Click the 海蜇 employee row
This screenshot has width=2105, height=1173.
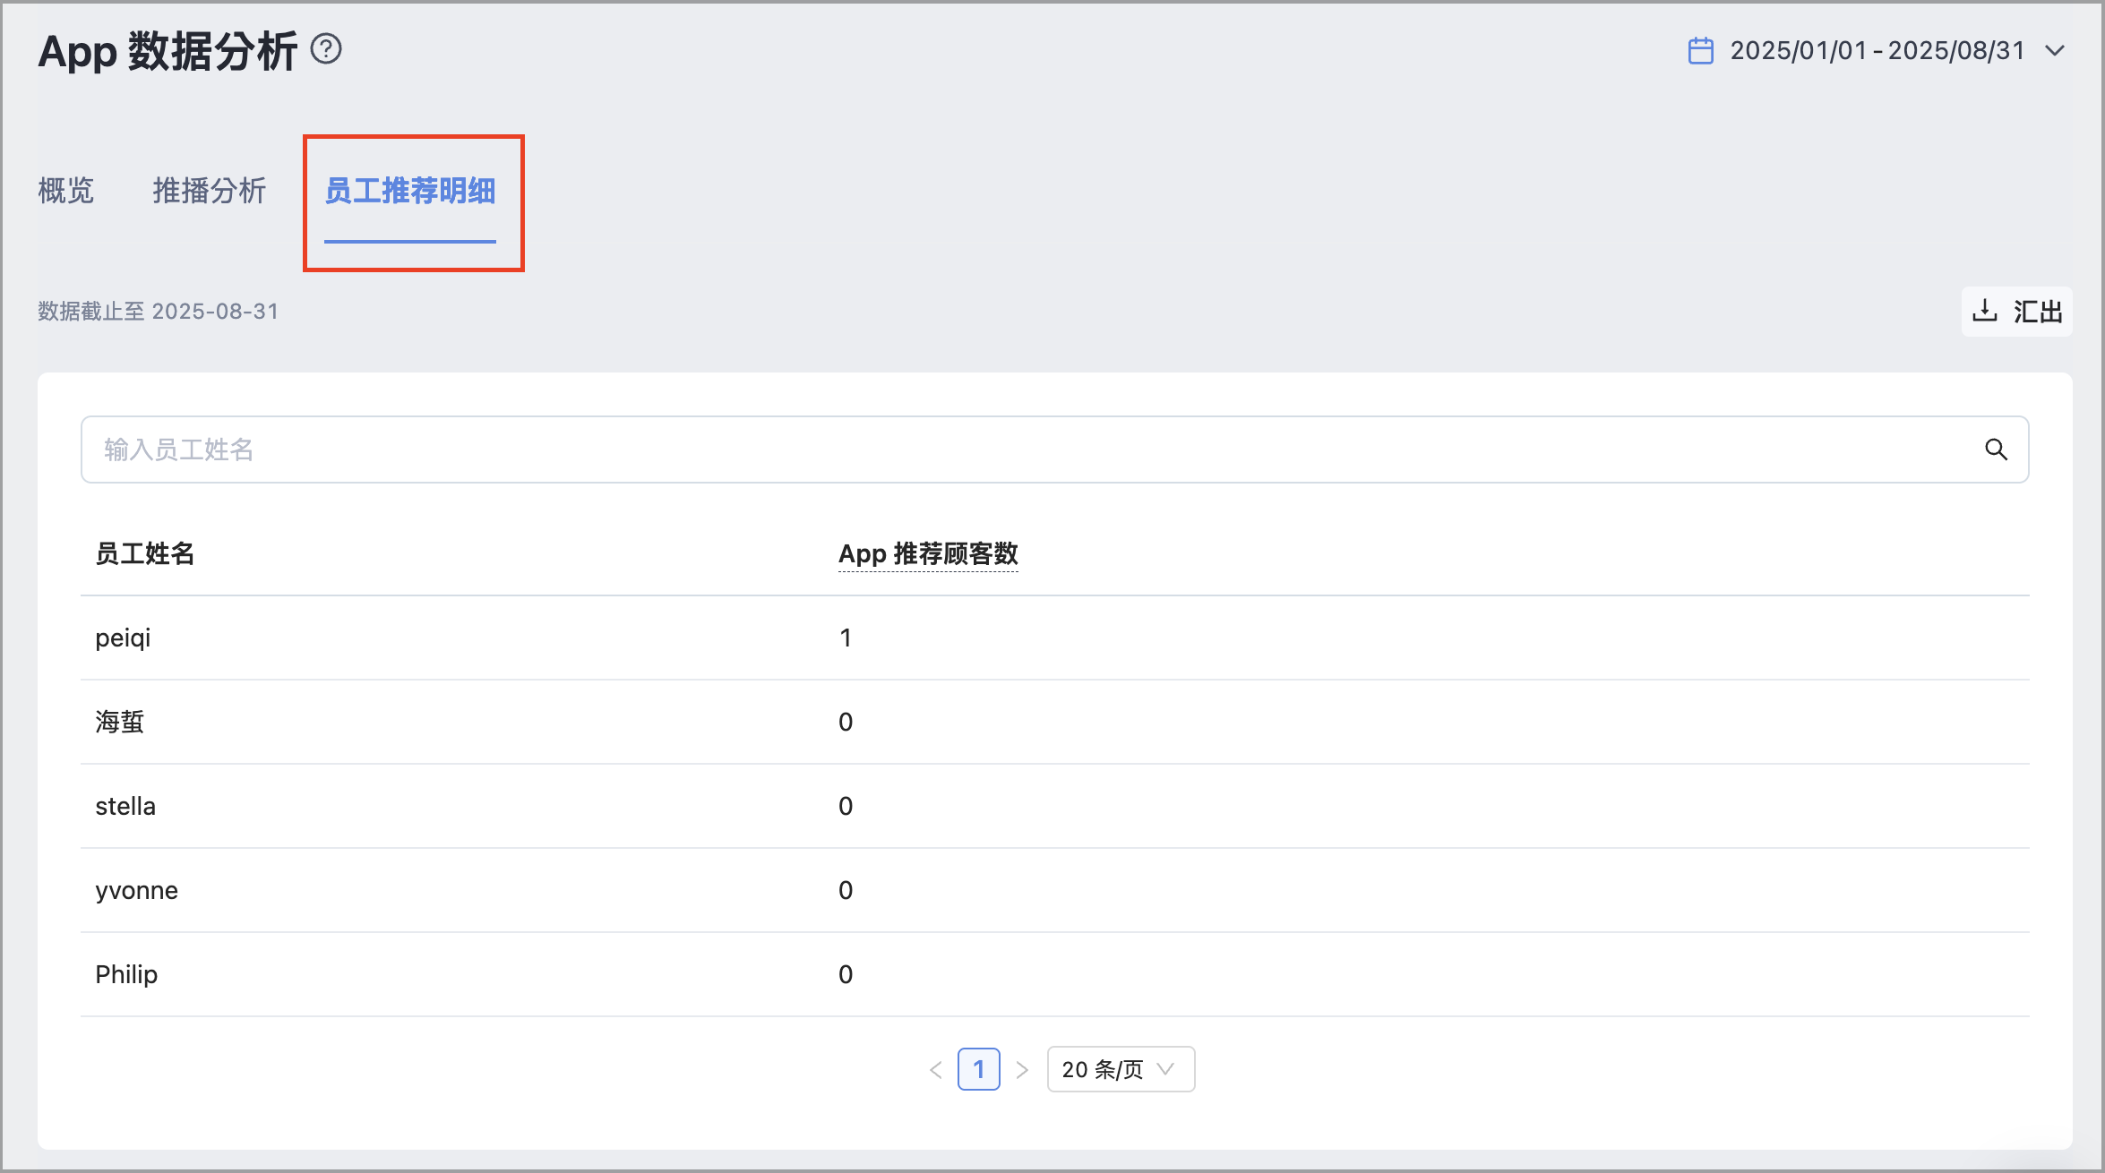(x=1055, y=722)
